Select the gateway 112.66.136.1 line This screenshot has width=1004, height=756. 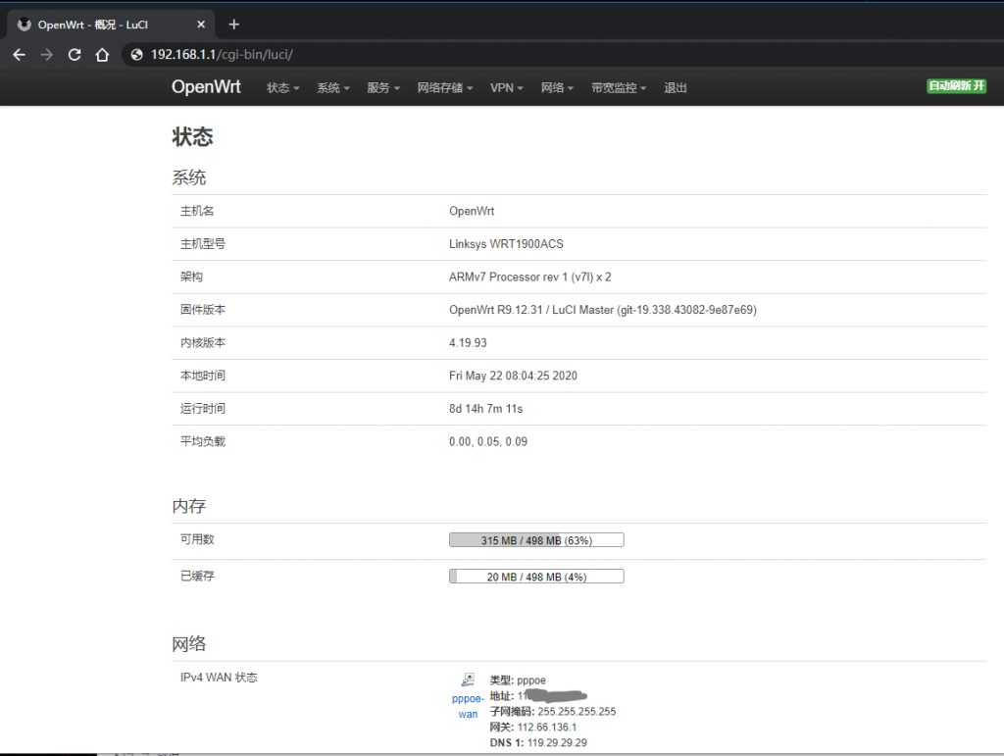533,728
